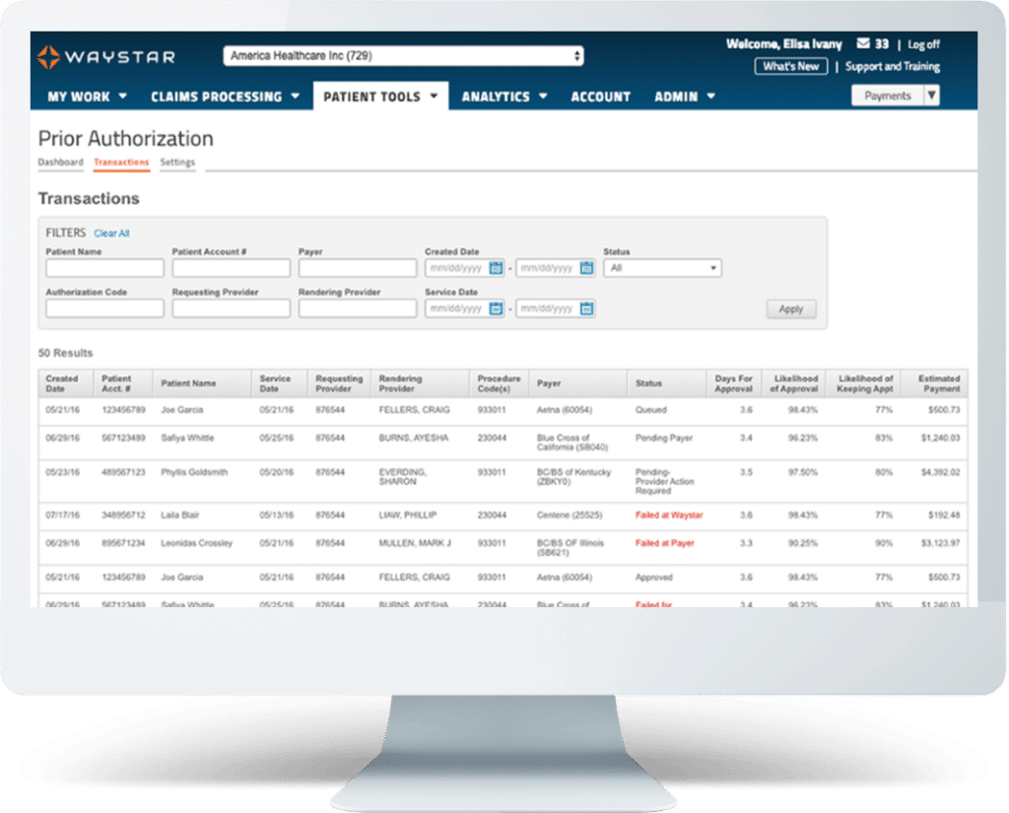
Task: Open Created Date start calendar picker
Action: pyautogui.click(x=496, y=268)
